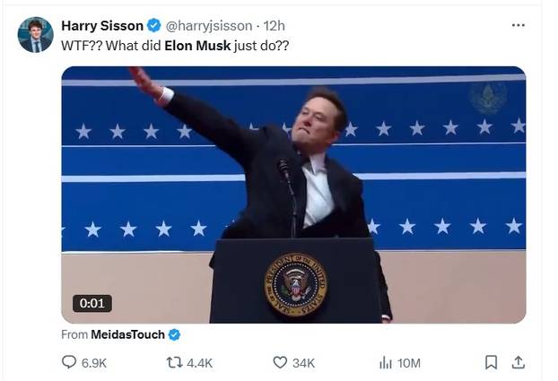Click the share upload arrow icon
This screenshot has height=381, width=558.
click(x=518, y=362)
